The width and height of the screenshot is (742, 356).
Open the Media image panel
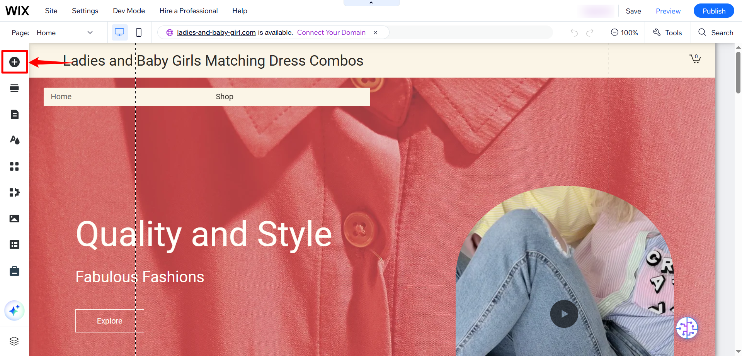14,219
